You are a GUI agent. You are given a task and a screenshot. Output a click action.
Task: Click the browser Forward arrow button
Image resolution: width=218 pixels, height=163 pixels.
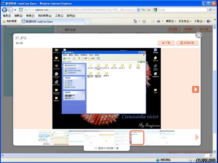[11, 10]
